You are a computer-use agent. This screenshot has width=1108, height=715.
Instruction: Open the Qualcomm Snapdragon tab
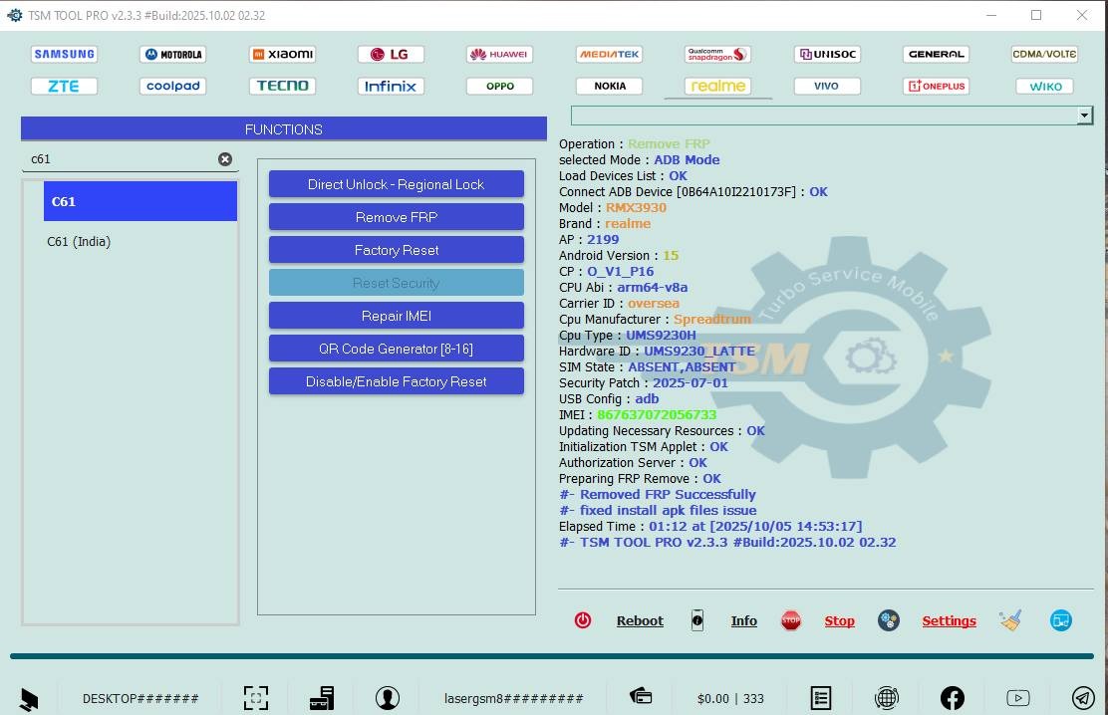pos(717,55)
